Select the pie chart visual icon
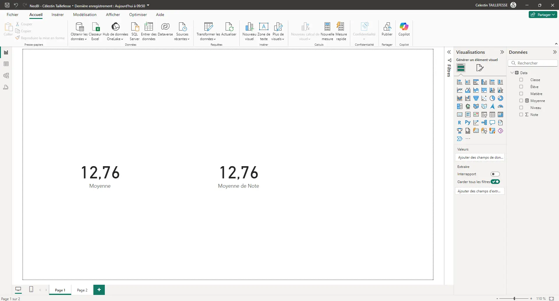Screen dimensions: 559x301 (x=492, y=98)
